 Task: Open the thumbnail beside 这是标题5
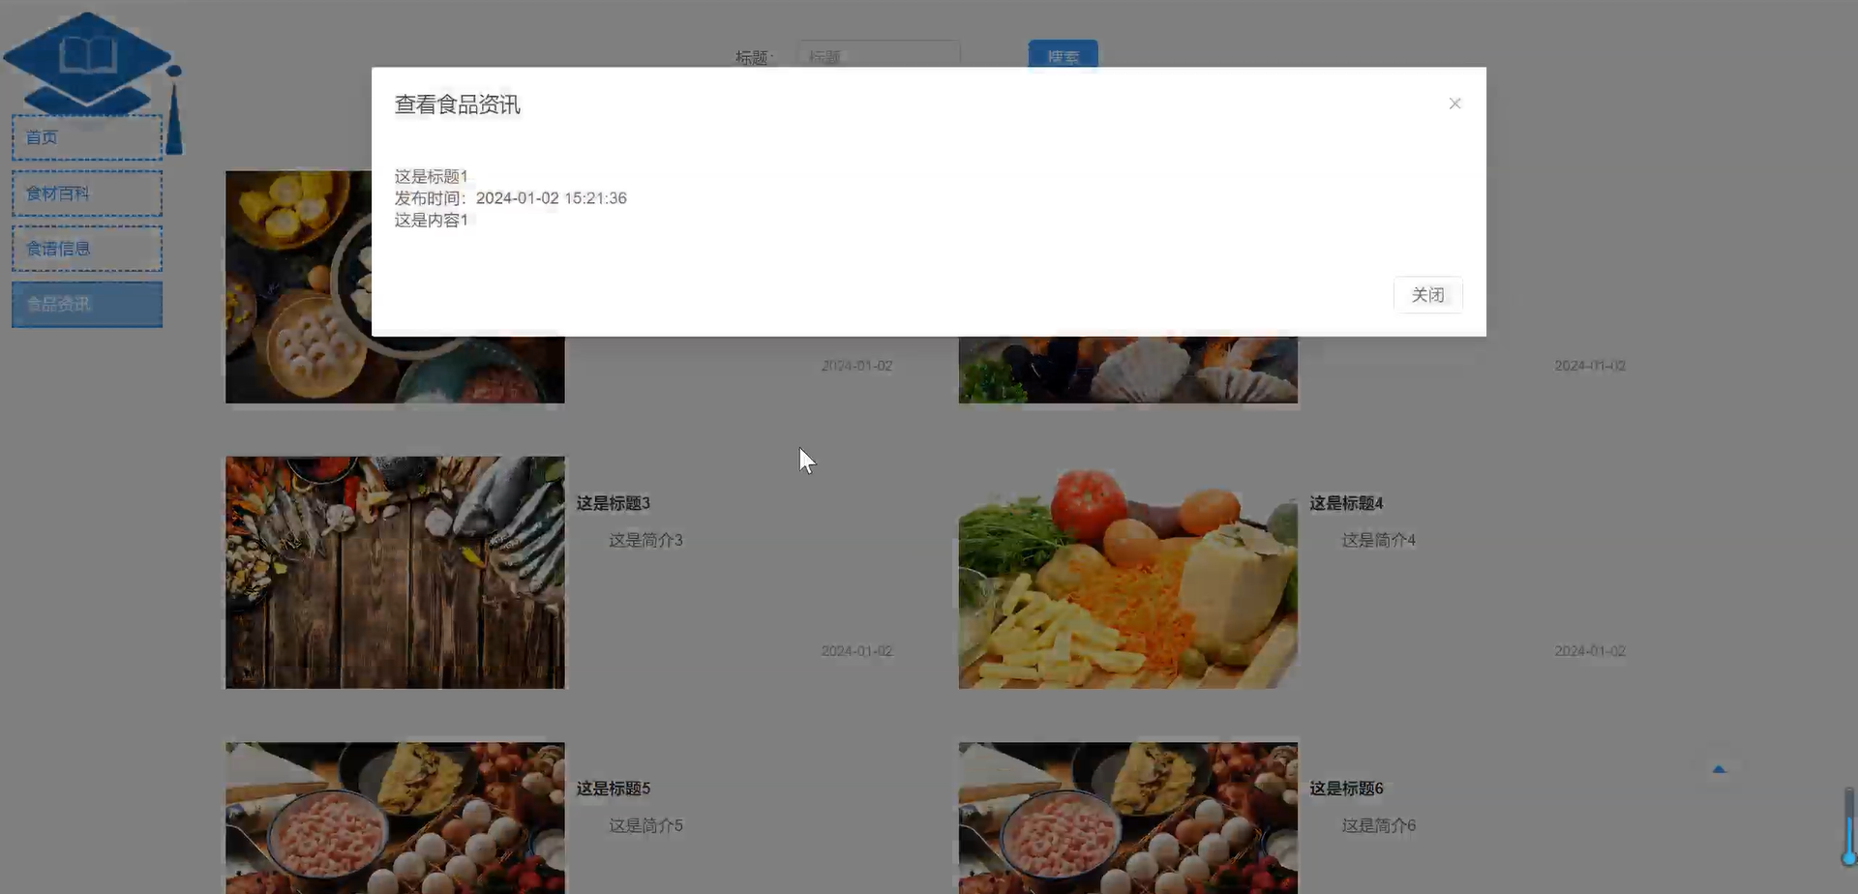395,818
